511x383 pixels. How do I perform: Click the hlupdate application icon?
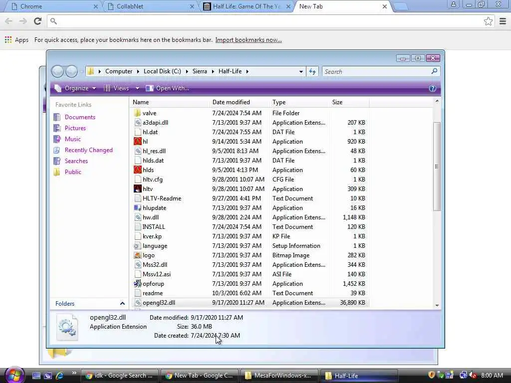pyautogui.click(x=138, y=207)
